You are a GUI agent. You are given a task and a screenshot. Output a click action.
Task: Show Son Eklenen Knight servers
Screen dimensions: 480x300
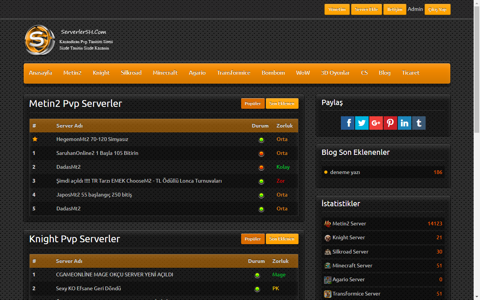[282, 239]
